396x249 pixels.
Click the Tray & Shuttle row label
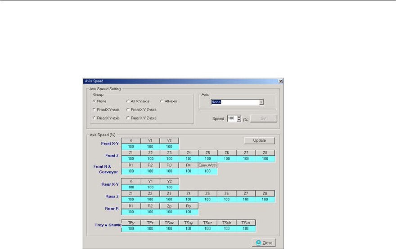(x=108, y=225)
